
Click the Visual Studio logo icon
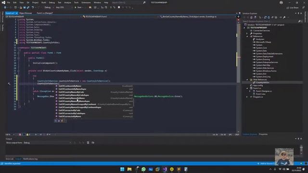pos(3,2)
